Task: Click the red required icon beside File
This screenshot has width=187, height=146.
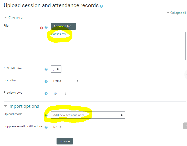Action: 41,28
